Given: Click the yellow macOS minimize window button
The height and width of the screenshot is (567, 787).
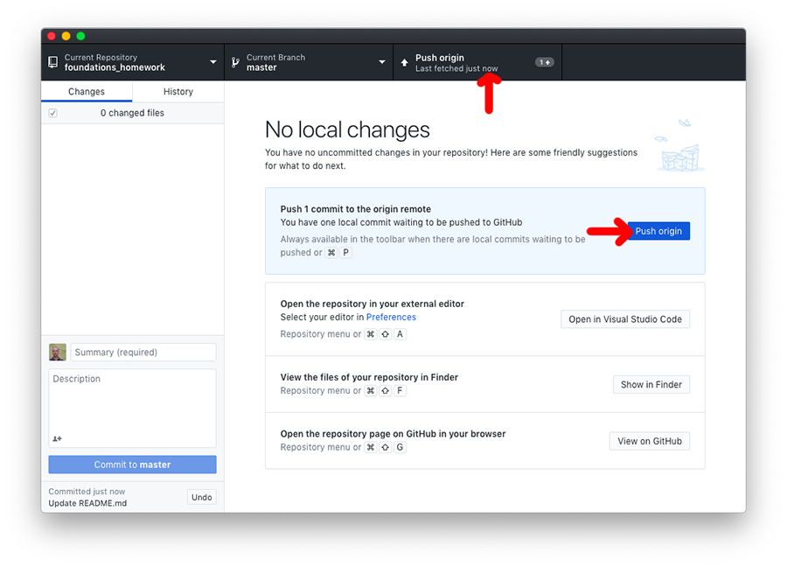Looking at the screenshot, I should pos(66,36).
